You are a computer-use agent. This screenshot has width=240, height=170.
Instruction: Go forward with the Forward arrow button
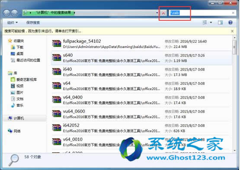[15, 13]
